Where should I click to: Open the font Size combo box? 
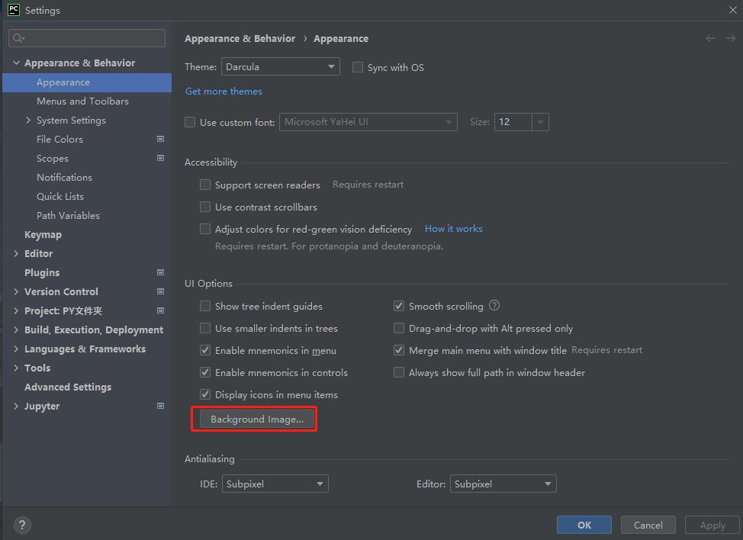(x=521, y=122)
